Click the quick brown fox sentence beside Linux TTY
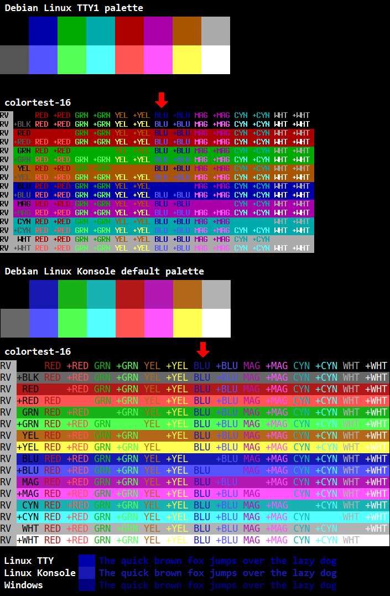Image resolution: width=390 pixels, height=596 pixels. pyautogui.click(x=218, y=561)
